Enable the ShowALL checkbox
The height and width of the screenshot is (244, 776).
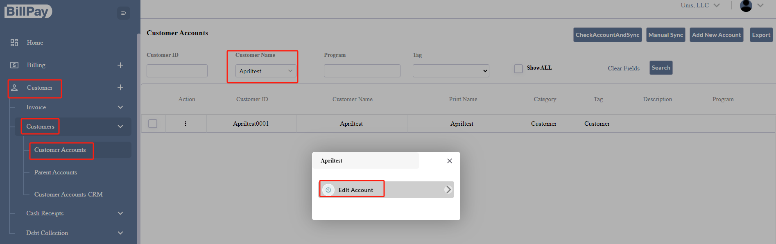coord(518,68)
